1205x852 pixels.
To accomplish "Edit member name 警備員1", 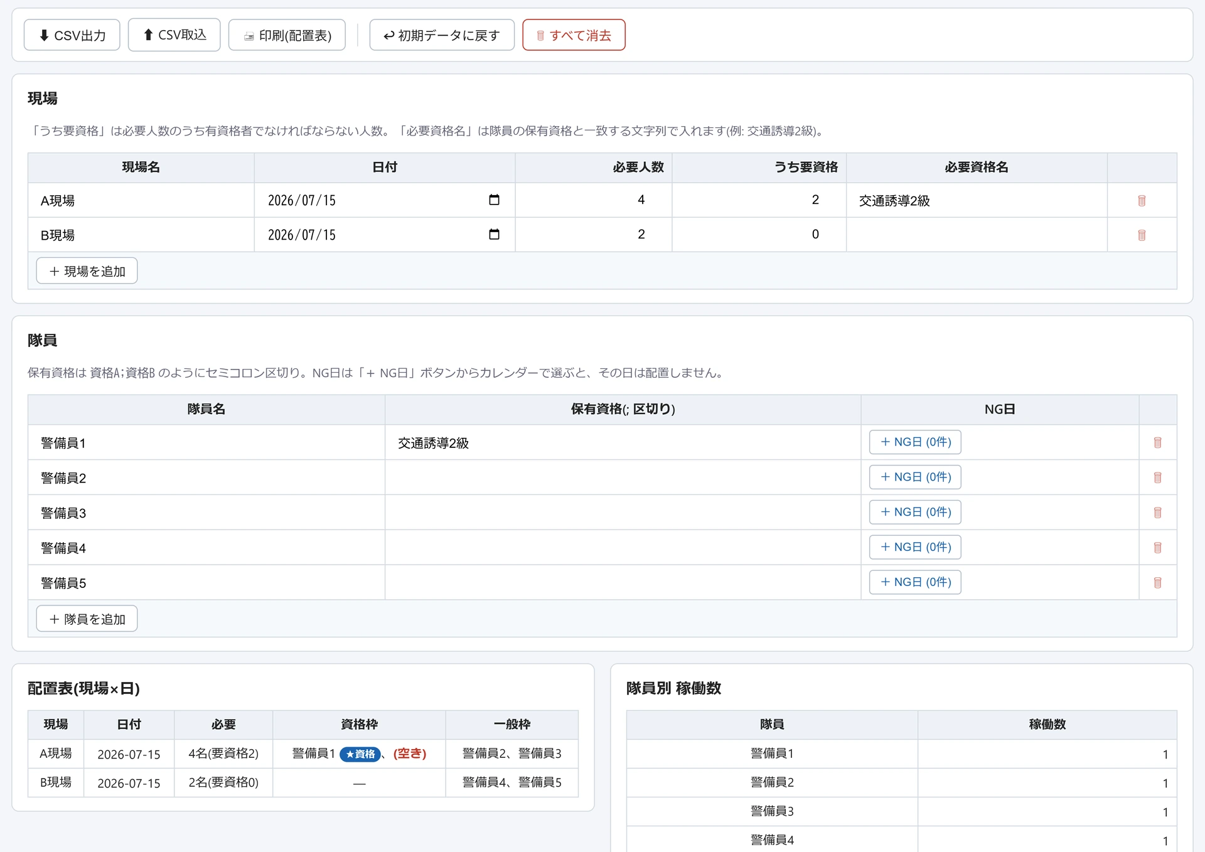I will pos(206,443).
